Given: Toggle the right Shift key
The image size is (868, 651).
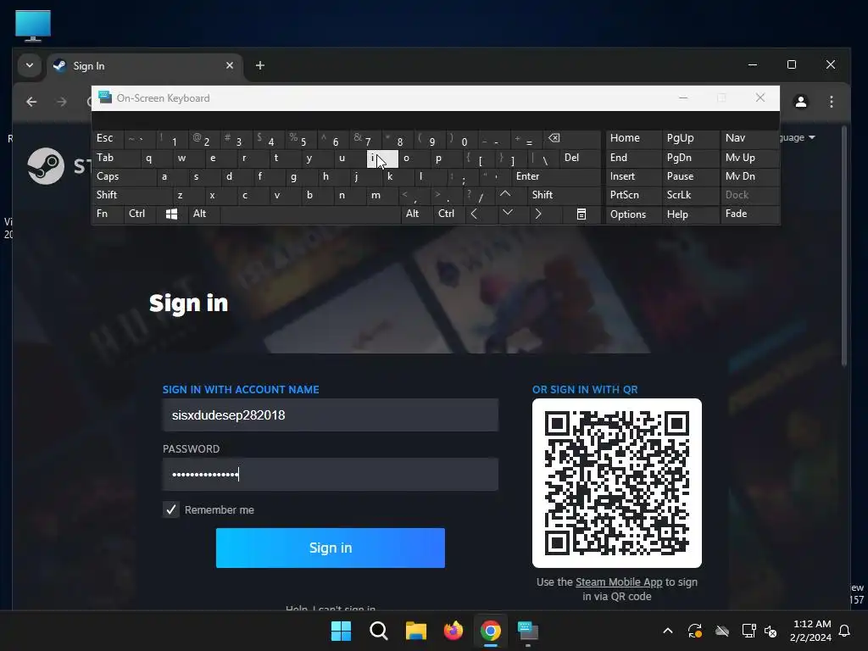Looking at the screenshot, I should (x=564, y=195).
